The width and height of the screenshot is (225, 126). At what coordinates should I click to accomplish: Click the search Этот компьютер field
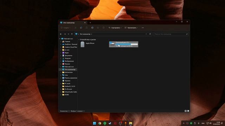point(171,34)
